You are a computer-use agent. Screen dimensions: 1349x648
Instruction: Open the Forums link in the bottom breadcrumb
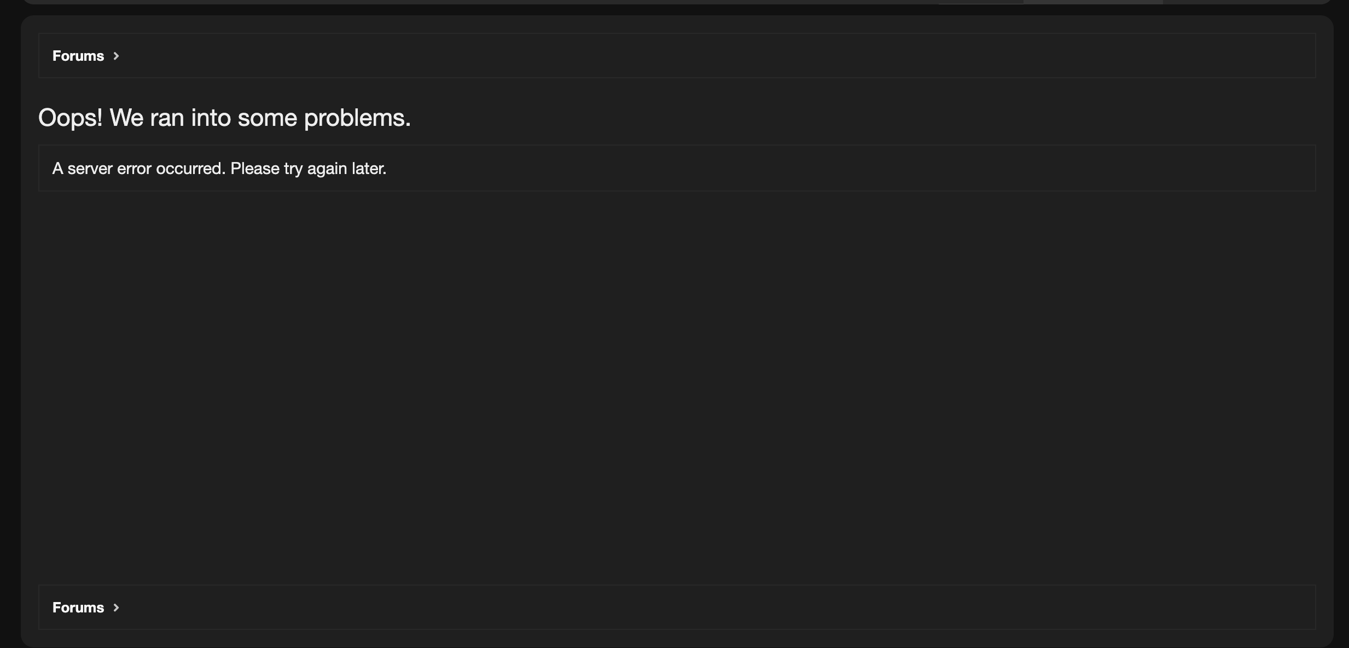pyautogui.click(x=78, y=607)
